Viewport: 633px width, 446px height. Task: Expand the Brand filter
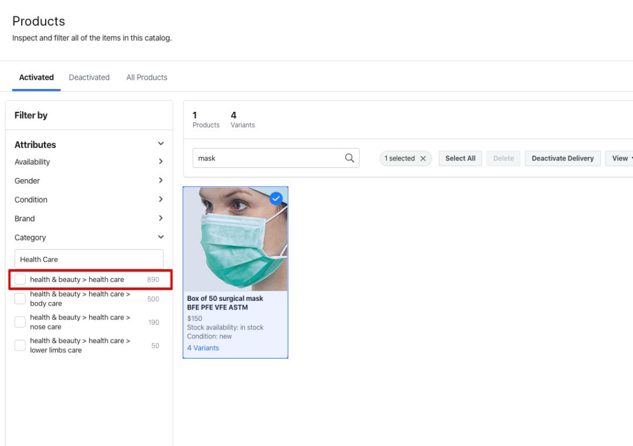point(161,218)
